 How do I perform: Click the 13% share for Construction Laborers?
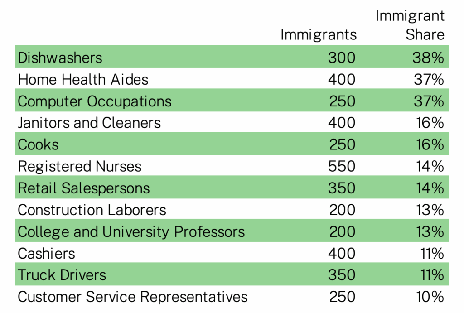(430, 210)
